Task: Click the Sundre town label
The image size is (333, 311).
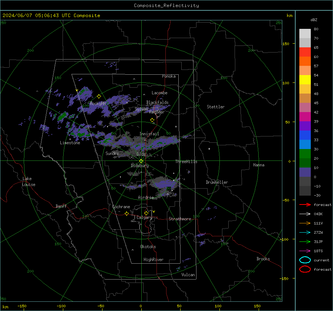Action: click(x=112, y=153)
